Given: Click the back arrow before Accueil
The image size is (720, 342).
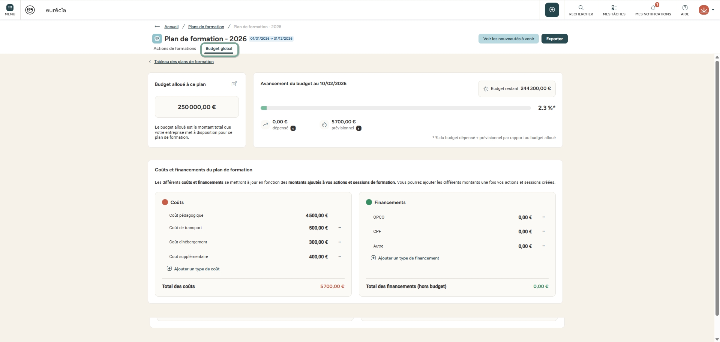Looking at the screenshot, I should click(157, 27).
